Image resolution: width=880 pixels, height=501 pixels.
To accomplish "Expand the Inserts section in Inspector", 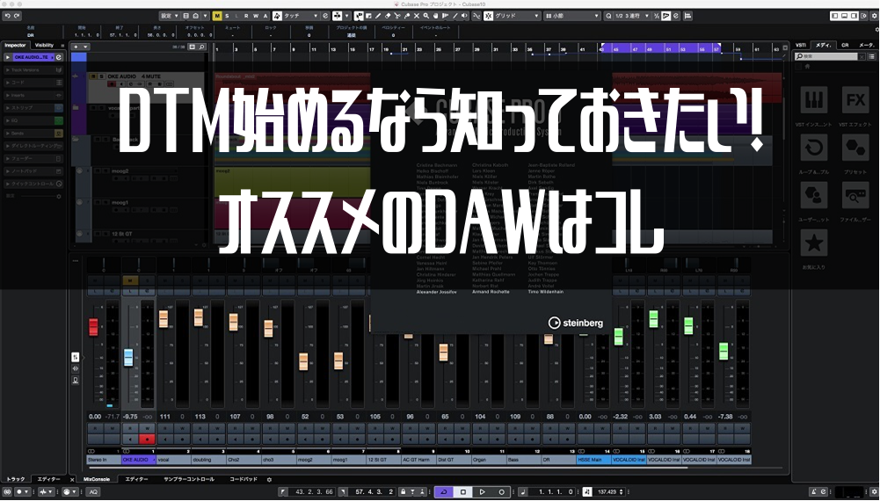I will pyautogui.click(x=33, y=95).
